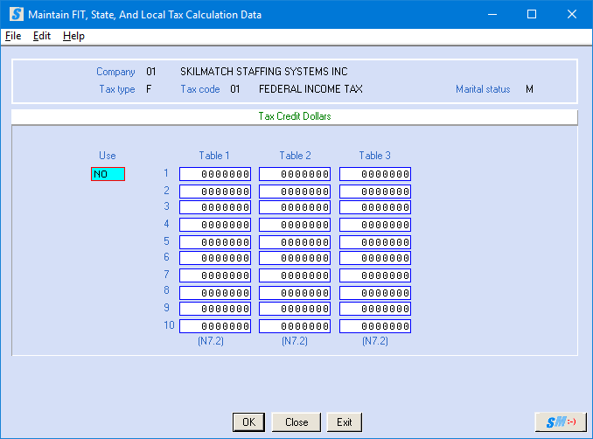Click the SM logo button
The image size is (593, 439).
point(561,422)
